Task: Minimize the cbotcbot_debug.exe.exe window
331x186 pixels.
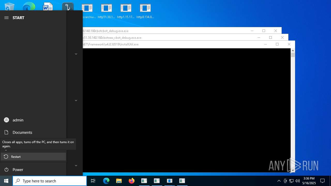Action: (252, 31)
